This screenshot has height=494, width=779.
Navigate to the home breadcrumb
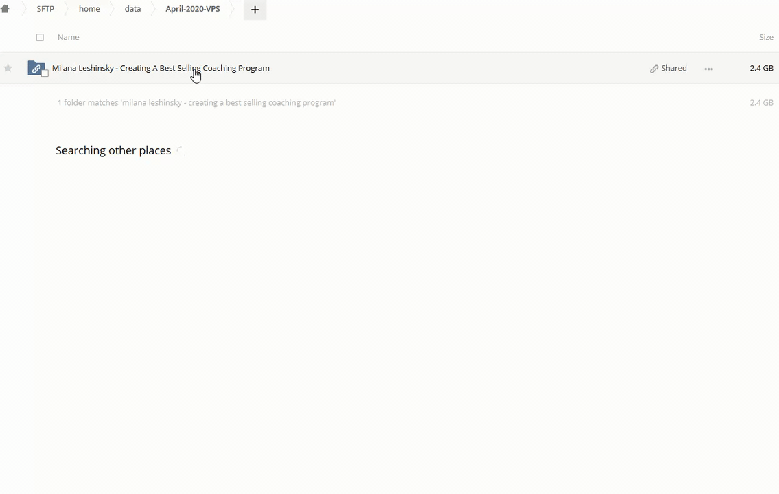coord(89,9)
